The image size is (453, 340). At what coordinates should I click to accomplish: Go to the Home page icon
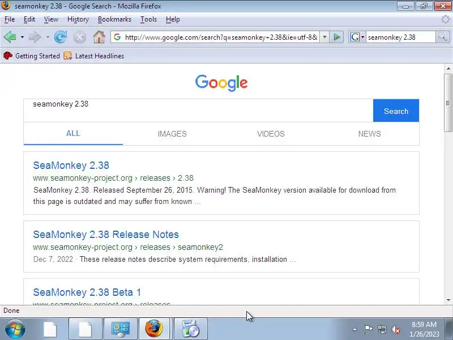(99, 37)
